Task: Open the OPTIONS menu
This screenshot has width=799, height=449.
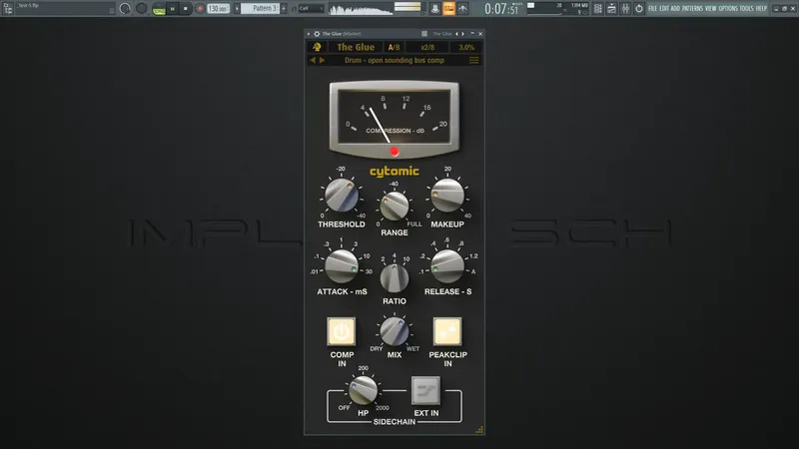Action: pyautogui.click(x=728, y=9)
